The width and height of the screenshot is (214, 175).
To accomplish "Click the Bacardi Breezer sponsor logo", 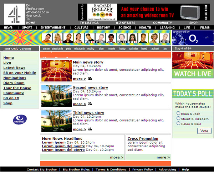I will (x=102, y=12).
